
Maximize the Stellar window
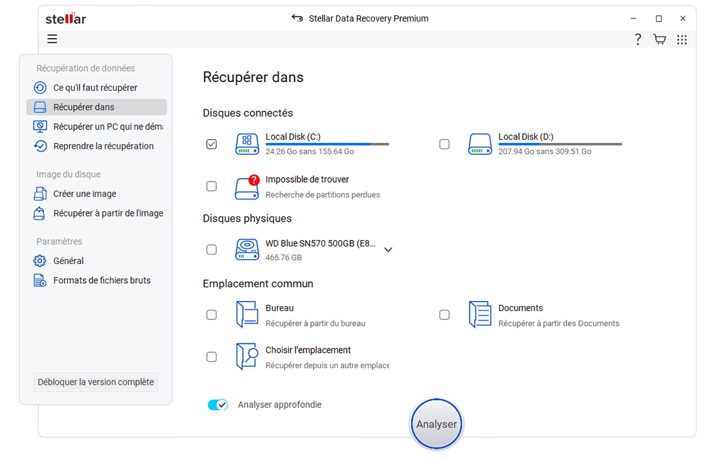point(659,18)
